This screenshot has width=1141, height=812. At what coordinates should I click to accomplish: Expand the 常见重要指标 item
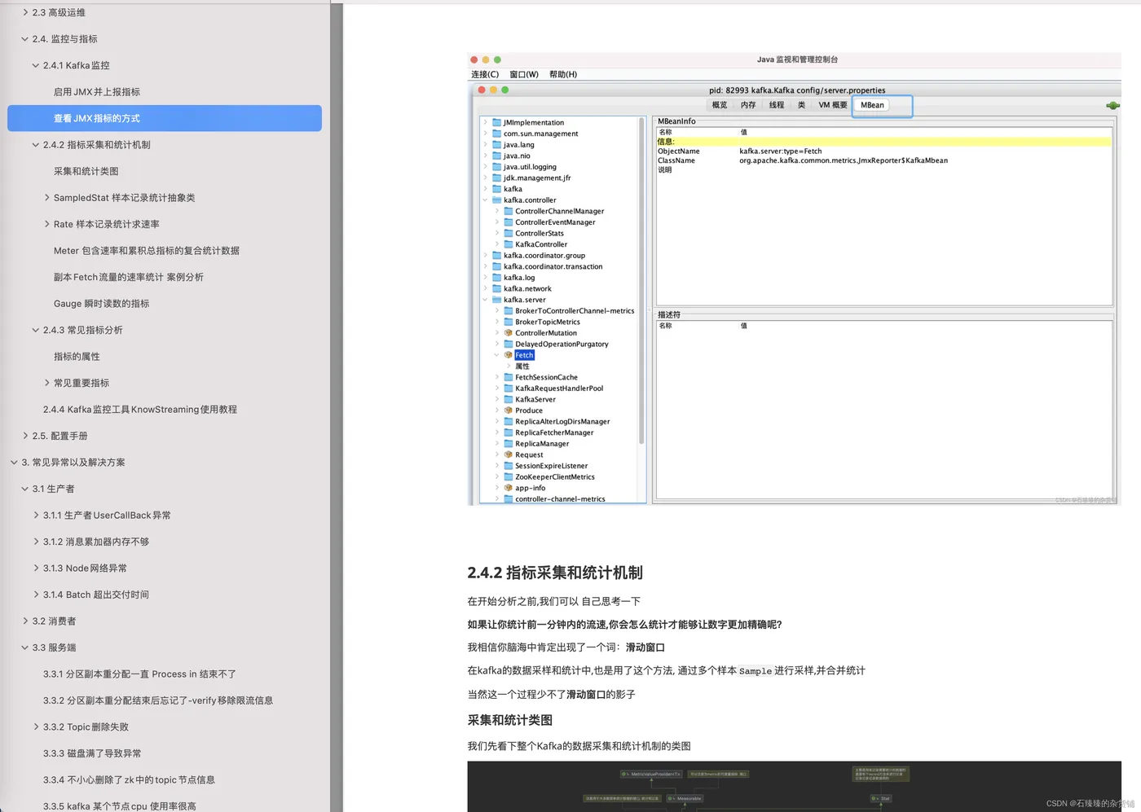tap(46, 383)
